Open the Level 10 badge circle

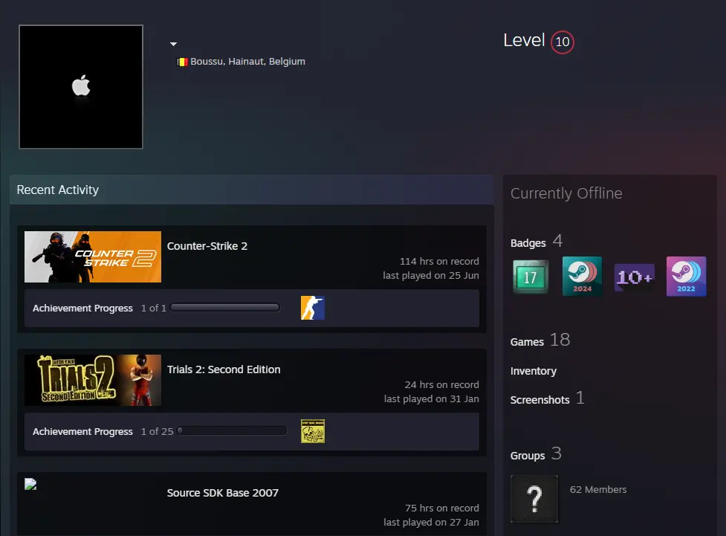pyautogui.click(x=562, y=42)
